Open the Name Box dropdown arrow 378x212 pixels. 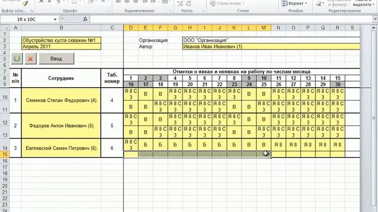55,19
